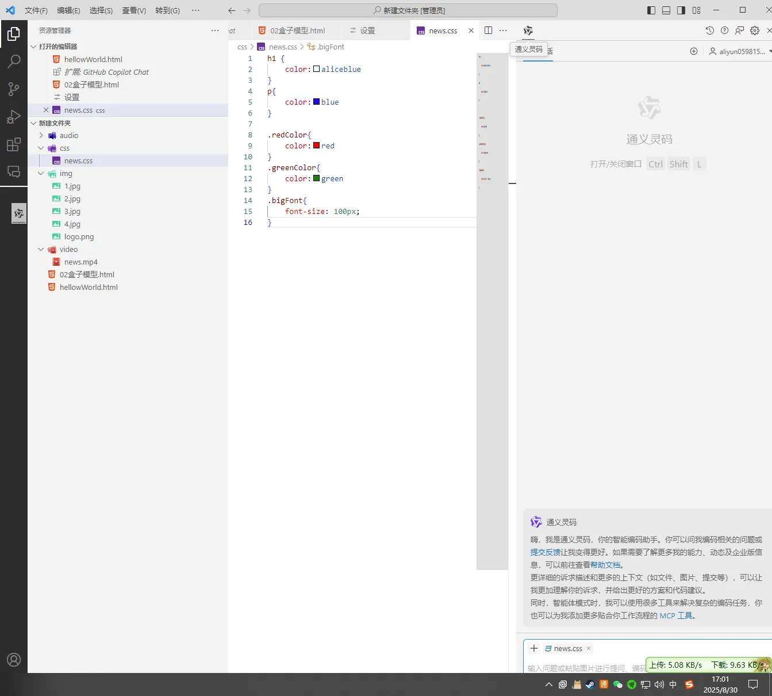Click the Tongyi Lingma icon in editor title bar

click(528, 30)
